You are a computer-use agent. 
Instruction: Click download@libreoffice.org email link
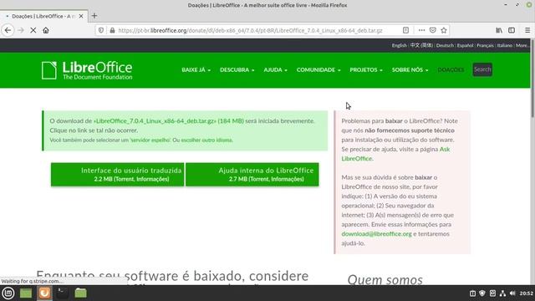(376, 234)
